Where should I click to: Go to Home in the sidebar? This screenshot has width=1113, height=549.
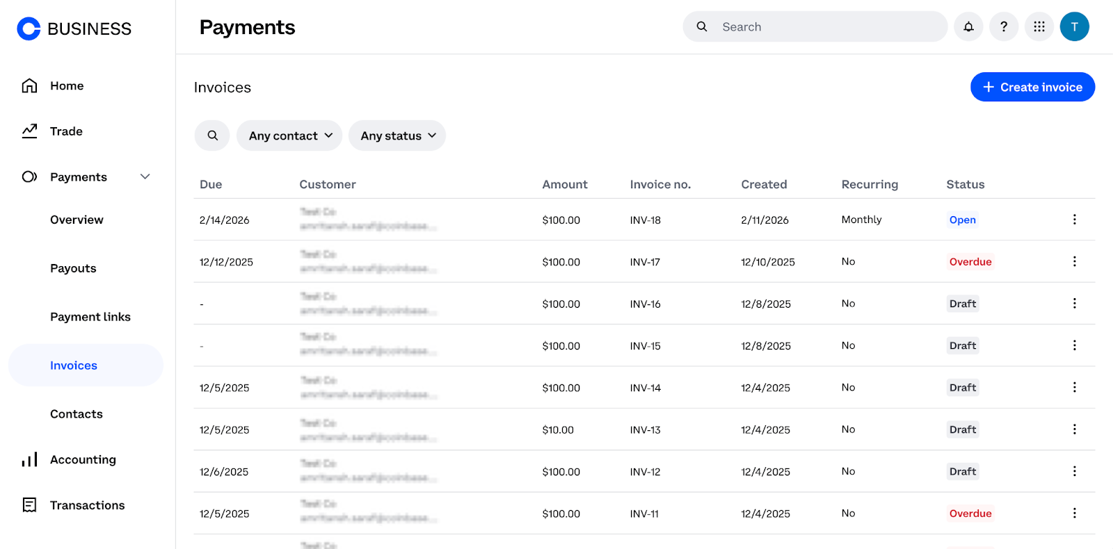tap(67, 85)
